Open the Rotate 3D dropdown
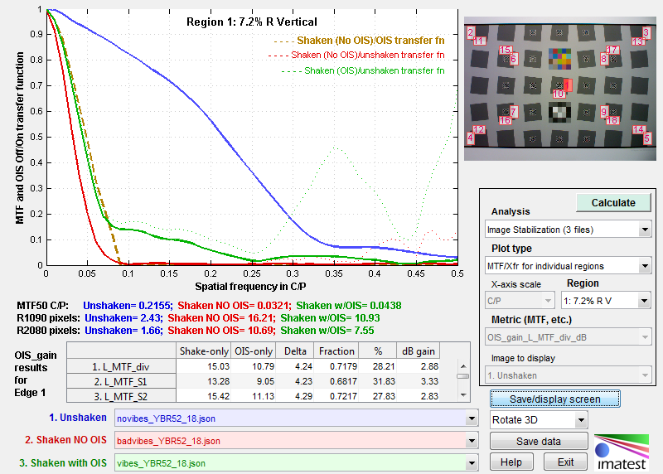 point(539,420)
